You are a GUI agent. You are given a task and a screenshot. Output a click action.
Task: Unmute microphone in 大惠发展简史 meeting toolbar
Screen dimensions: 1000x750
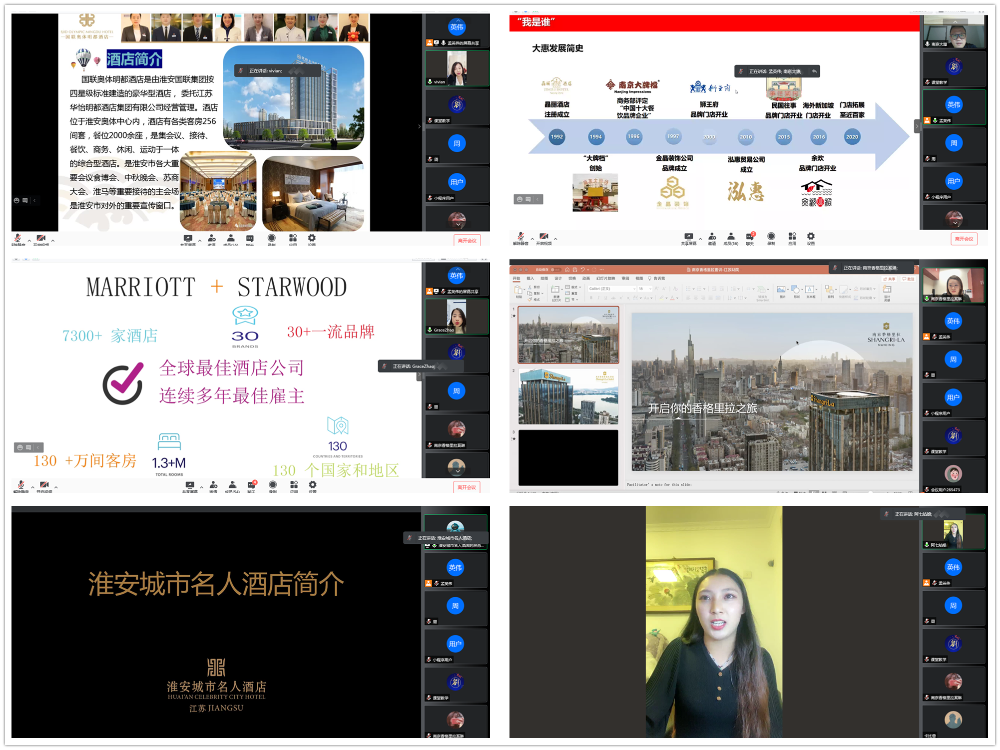(x=520, y=237)
